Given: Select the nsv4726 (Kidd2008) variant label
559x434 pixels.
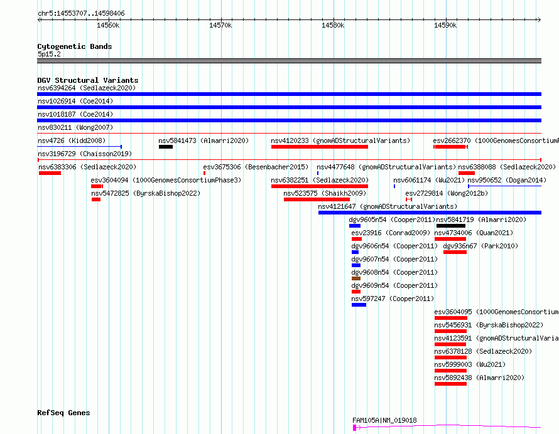Looking at the screenshot, I should point(72,140).
